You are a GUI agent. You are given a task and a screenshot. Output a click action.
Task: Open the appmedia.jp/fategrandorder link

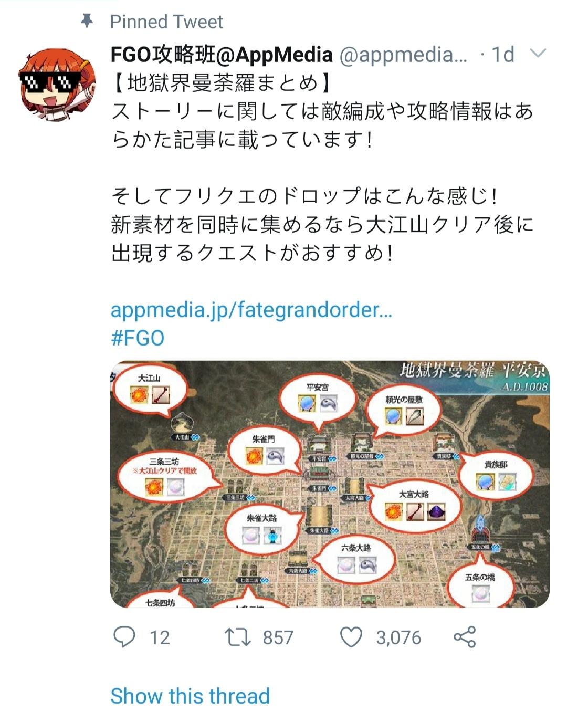[251, 310]
